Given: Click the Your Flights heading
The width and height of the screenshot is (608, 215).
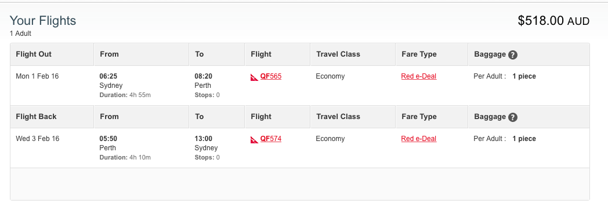Looking at the screenshot, I should click(x=43, y=20).
